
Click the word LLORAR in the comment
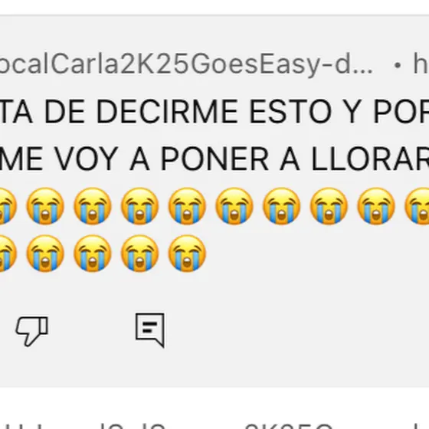tap(370, 159)
